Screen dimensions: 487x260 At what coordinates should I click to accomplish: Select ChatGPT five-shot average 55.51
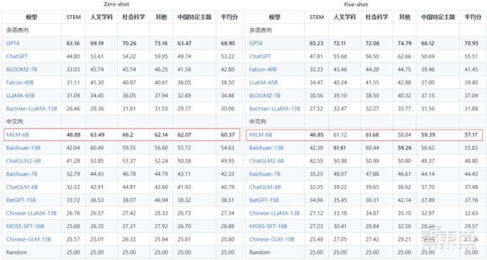tap(471, 56)
